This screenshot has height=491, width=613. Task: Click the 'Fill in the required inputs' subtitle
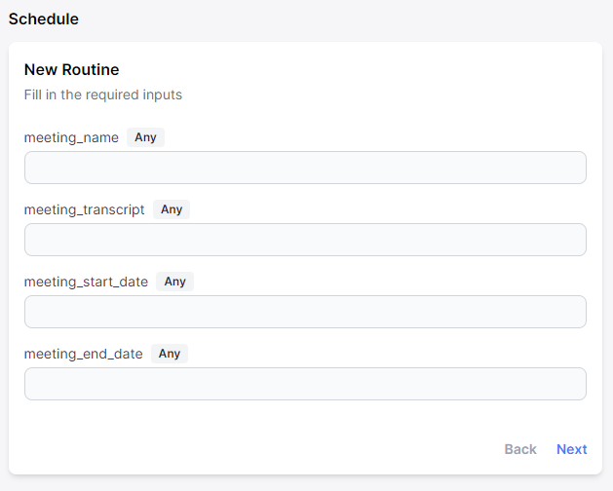(x=103, y=94)
